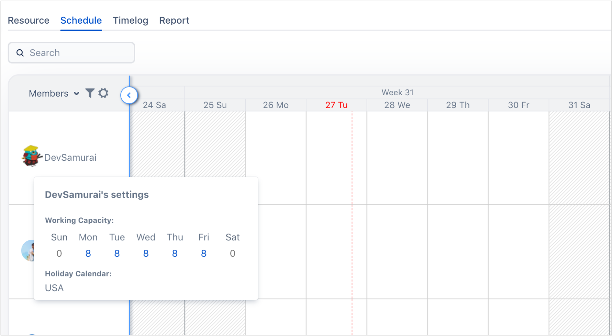Click the 27 Tu date header

pos(336,105)
